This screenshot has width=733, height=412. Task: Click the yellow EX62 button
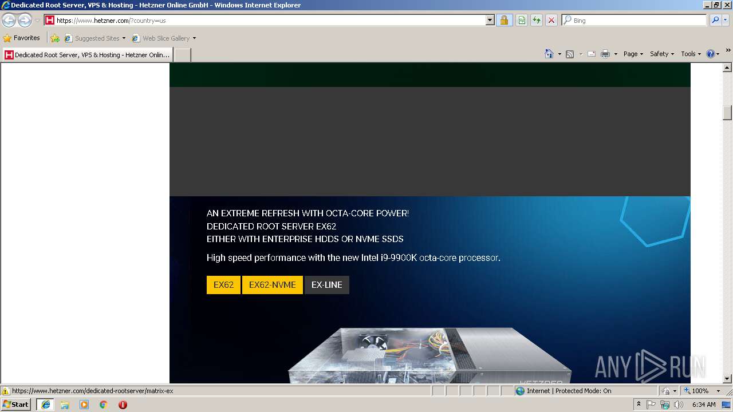[223, 285]
